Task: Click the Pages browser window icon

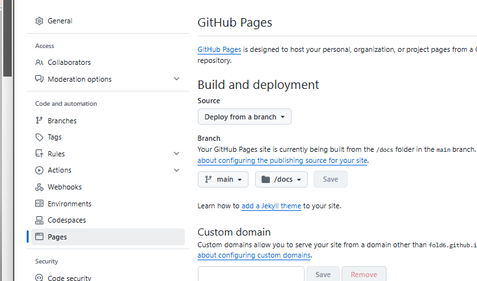Action: coord(39,237)
